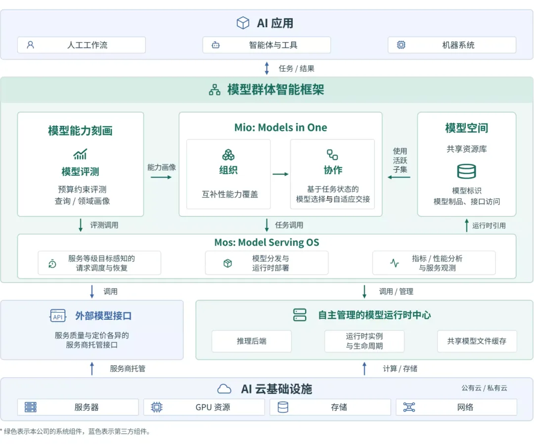The width and height of the screenshot is (534, 444).
Task: Click the person icon in 人工工作流
Action: [x=30, y=45]
